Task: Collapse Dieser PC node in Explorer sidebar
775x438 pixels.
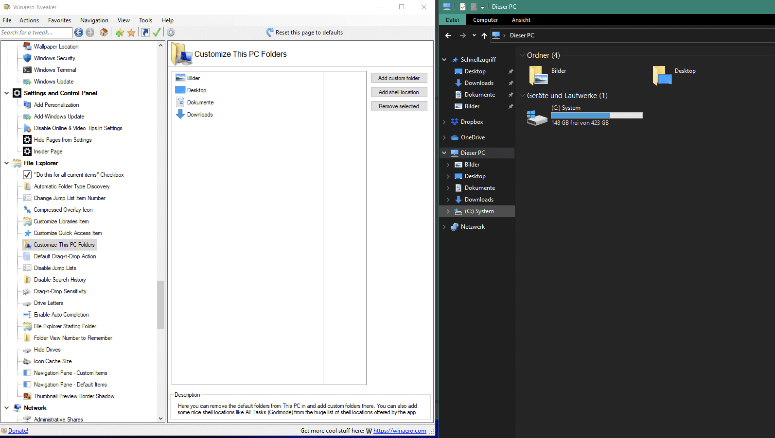Action: tap(444, 153)
